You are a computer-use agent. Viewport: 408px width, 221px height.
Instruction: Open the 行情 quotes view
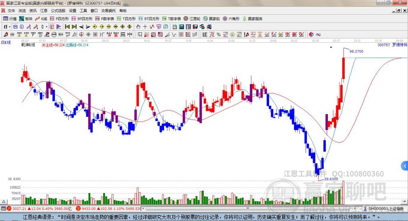[x=10, y=18]
